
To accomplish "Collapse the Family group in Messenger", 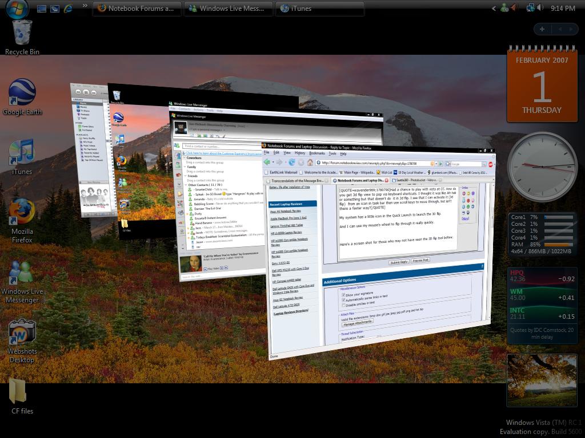I will pos(185,167).
